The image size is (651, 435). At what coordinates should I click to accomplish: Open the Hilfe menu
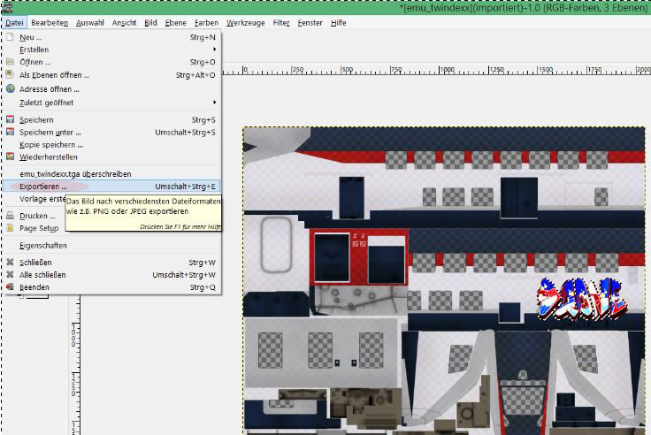tap(339, 23)
